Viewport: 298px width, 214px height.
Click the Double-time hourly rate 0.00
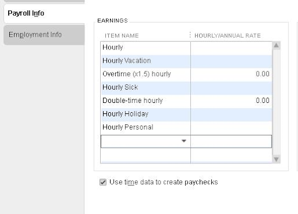click(262, 101)
